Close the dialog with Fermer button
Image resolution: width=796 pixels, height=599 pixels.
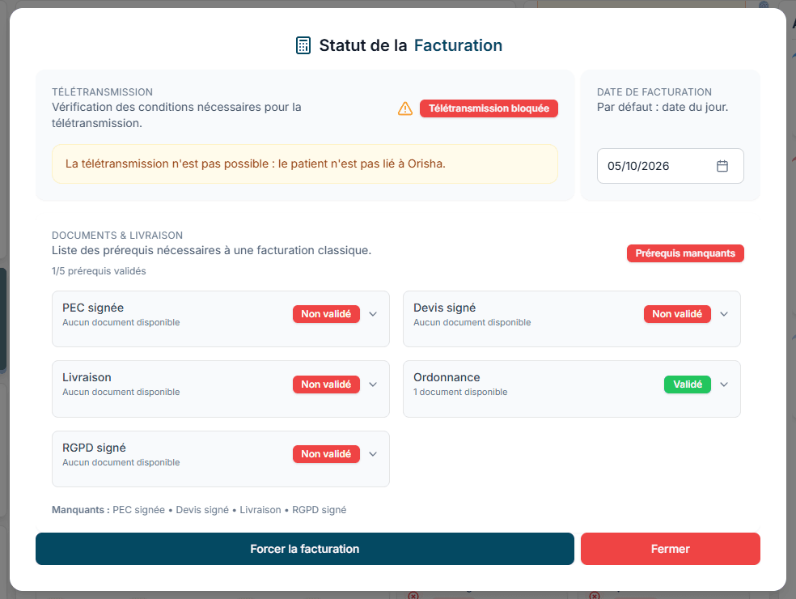click(670, 549)
